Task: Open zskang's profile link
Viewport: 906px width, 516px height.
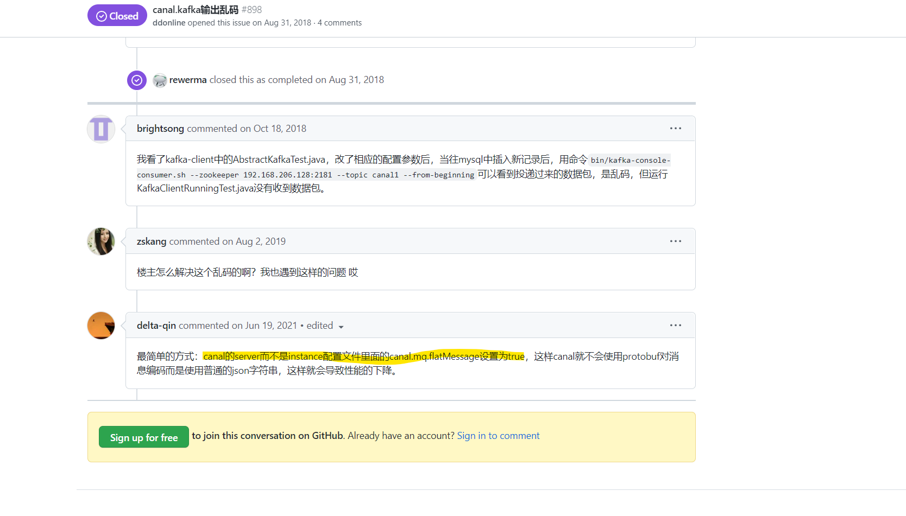Action: [152, 241]
